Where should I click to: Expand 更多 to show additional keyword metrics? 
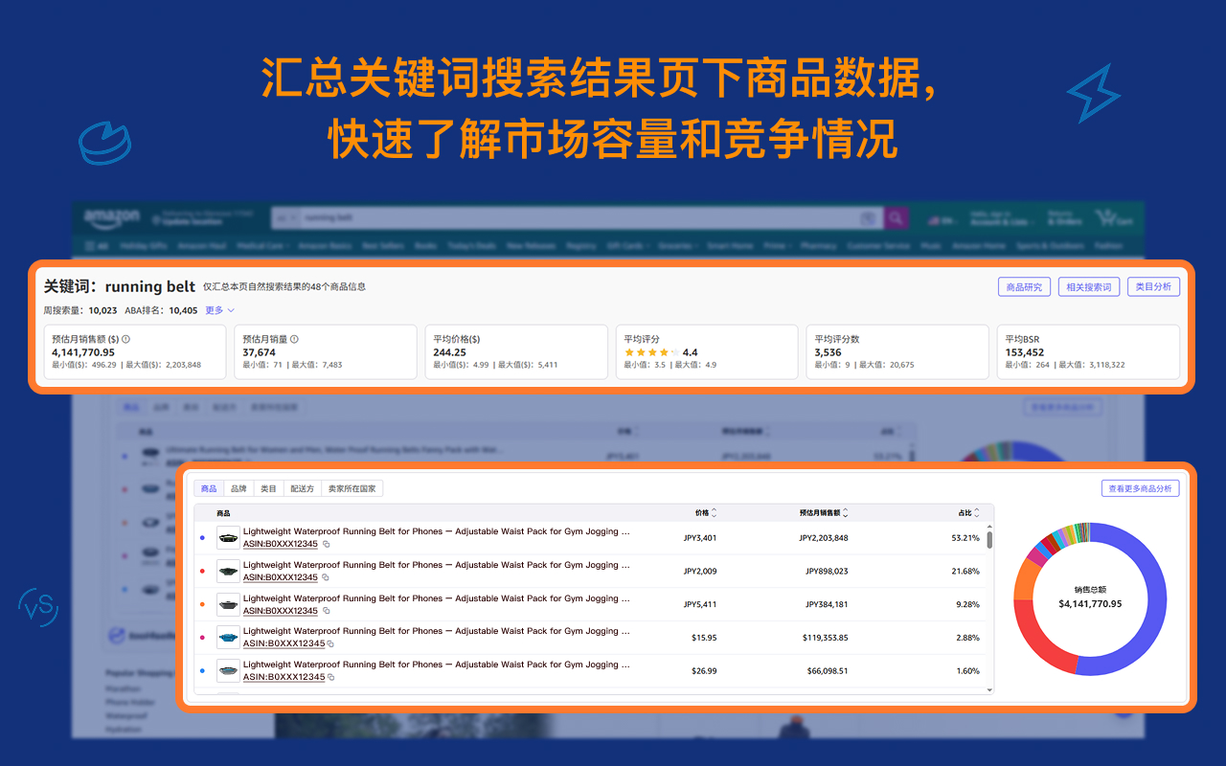(x=216, y=309)
